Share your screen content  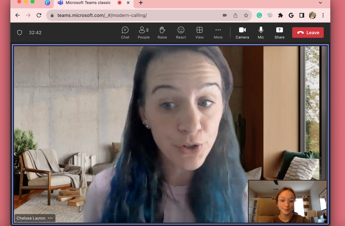280,33
